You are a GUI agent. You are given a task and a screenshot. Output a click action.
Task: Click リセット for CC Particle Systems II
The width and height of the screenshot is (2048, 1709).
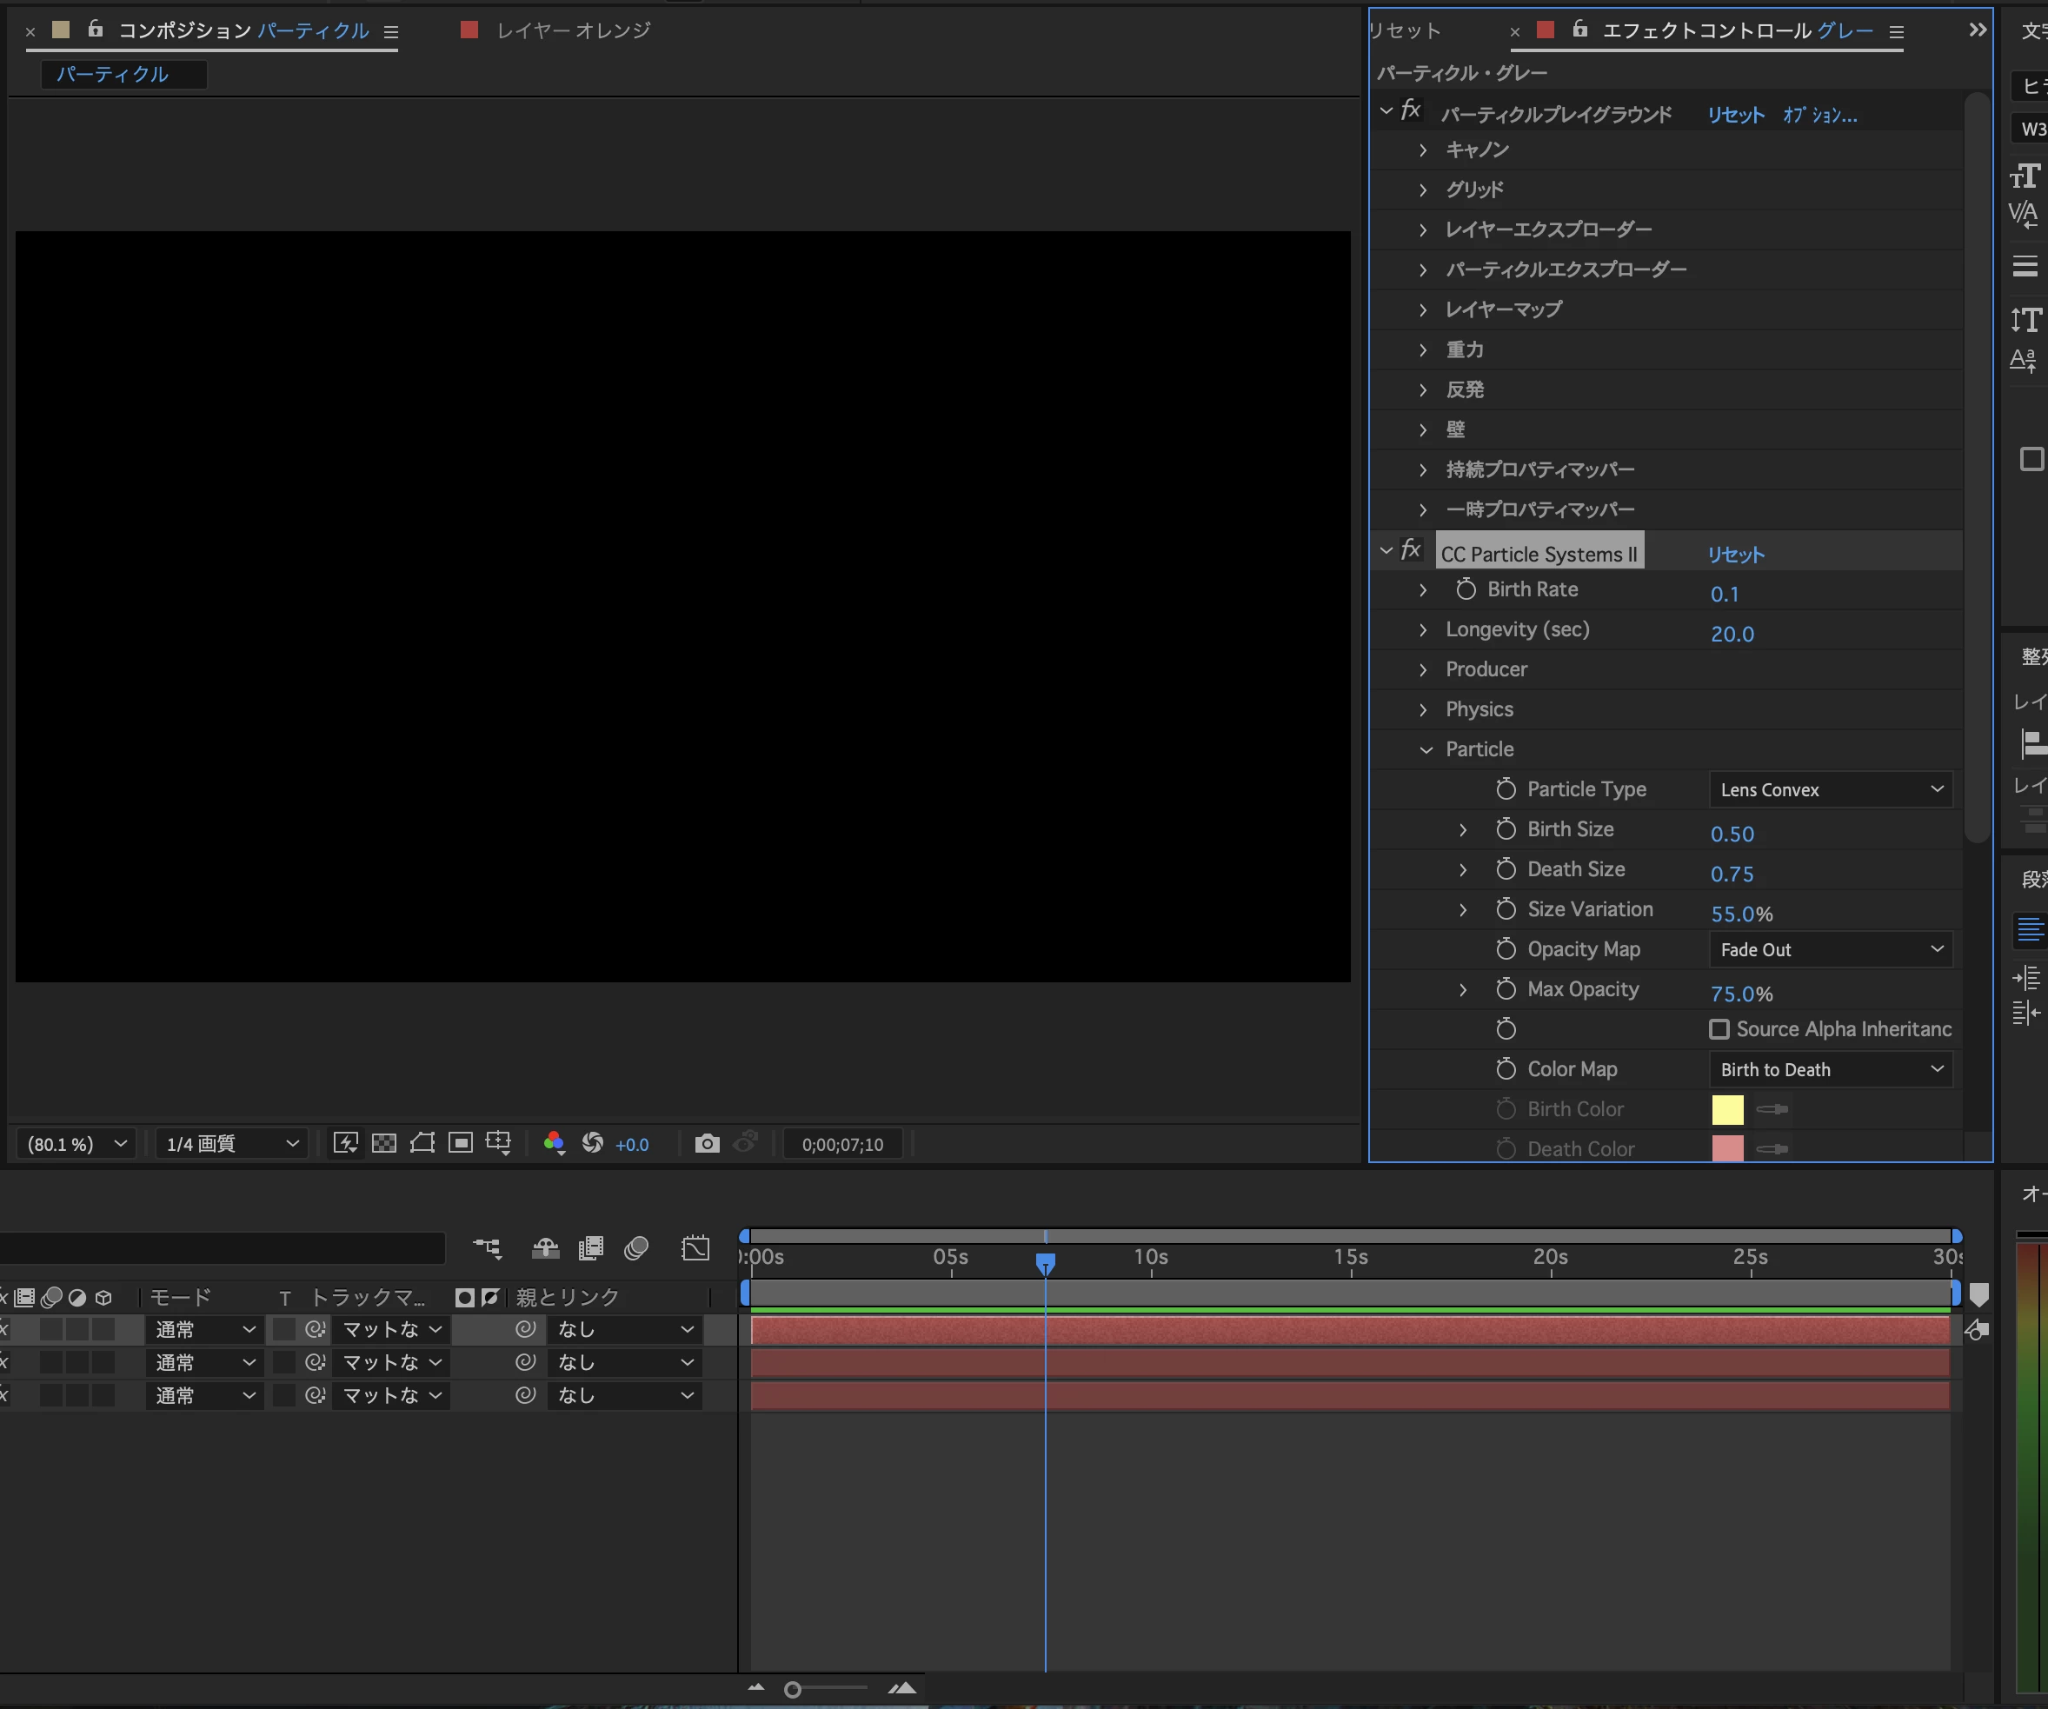tap(1736, 555)
